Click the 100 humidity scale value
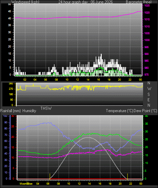This screenshot has width=158, height=188. [5, 116]
